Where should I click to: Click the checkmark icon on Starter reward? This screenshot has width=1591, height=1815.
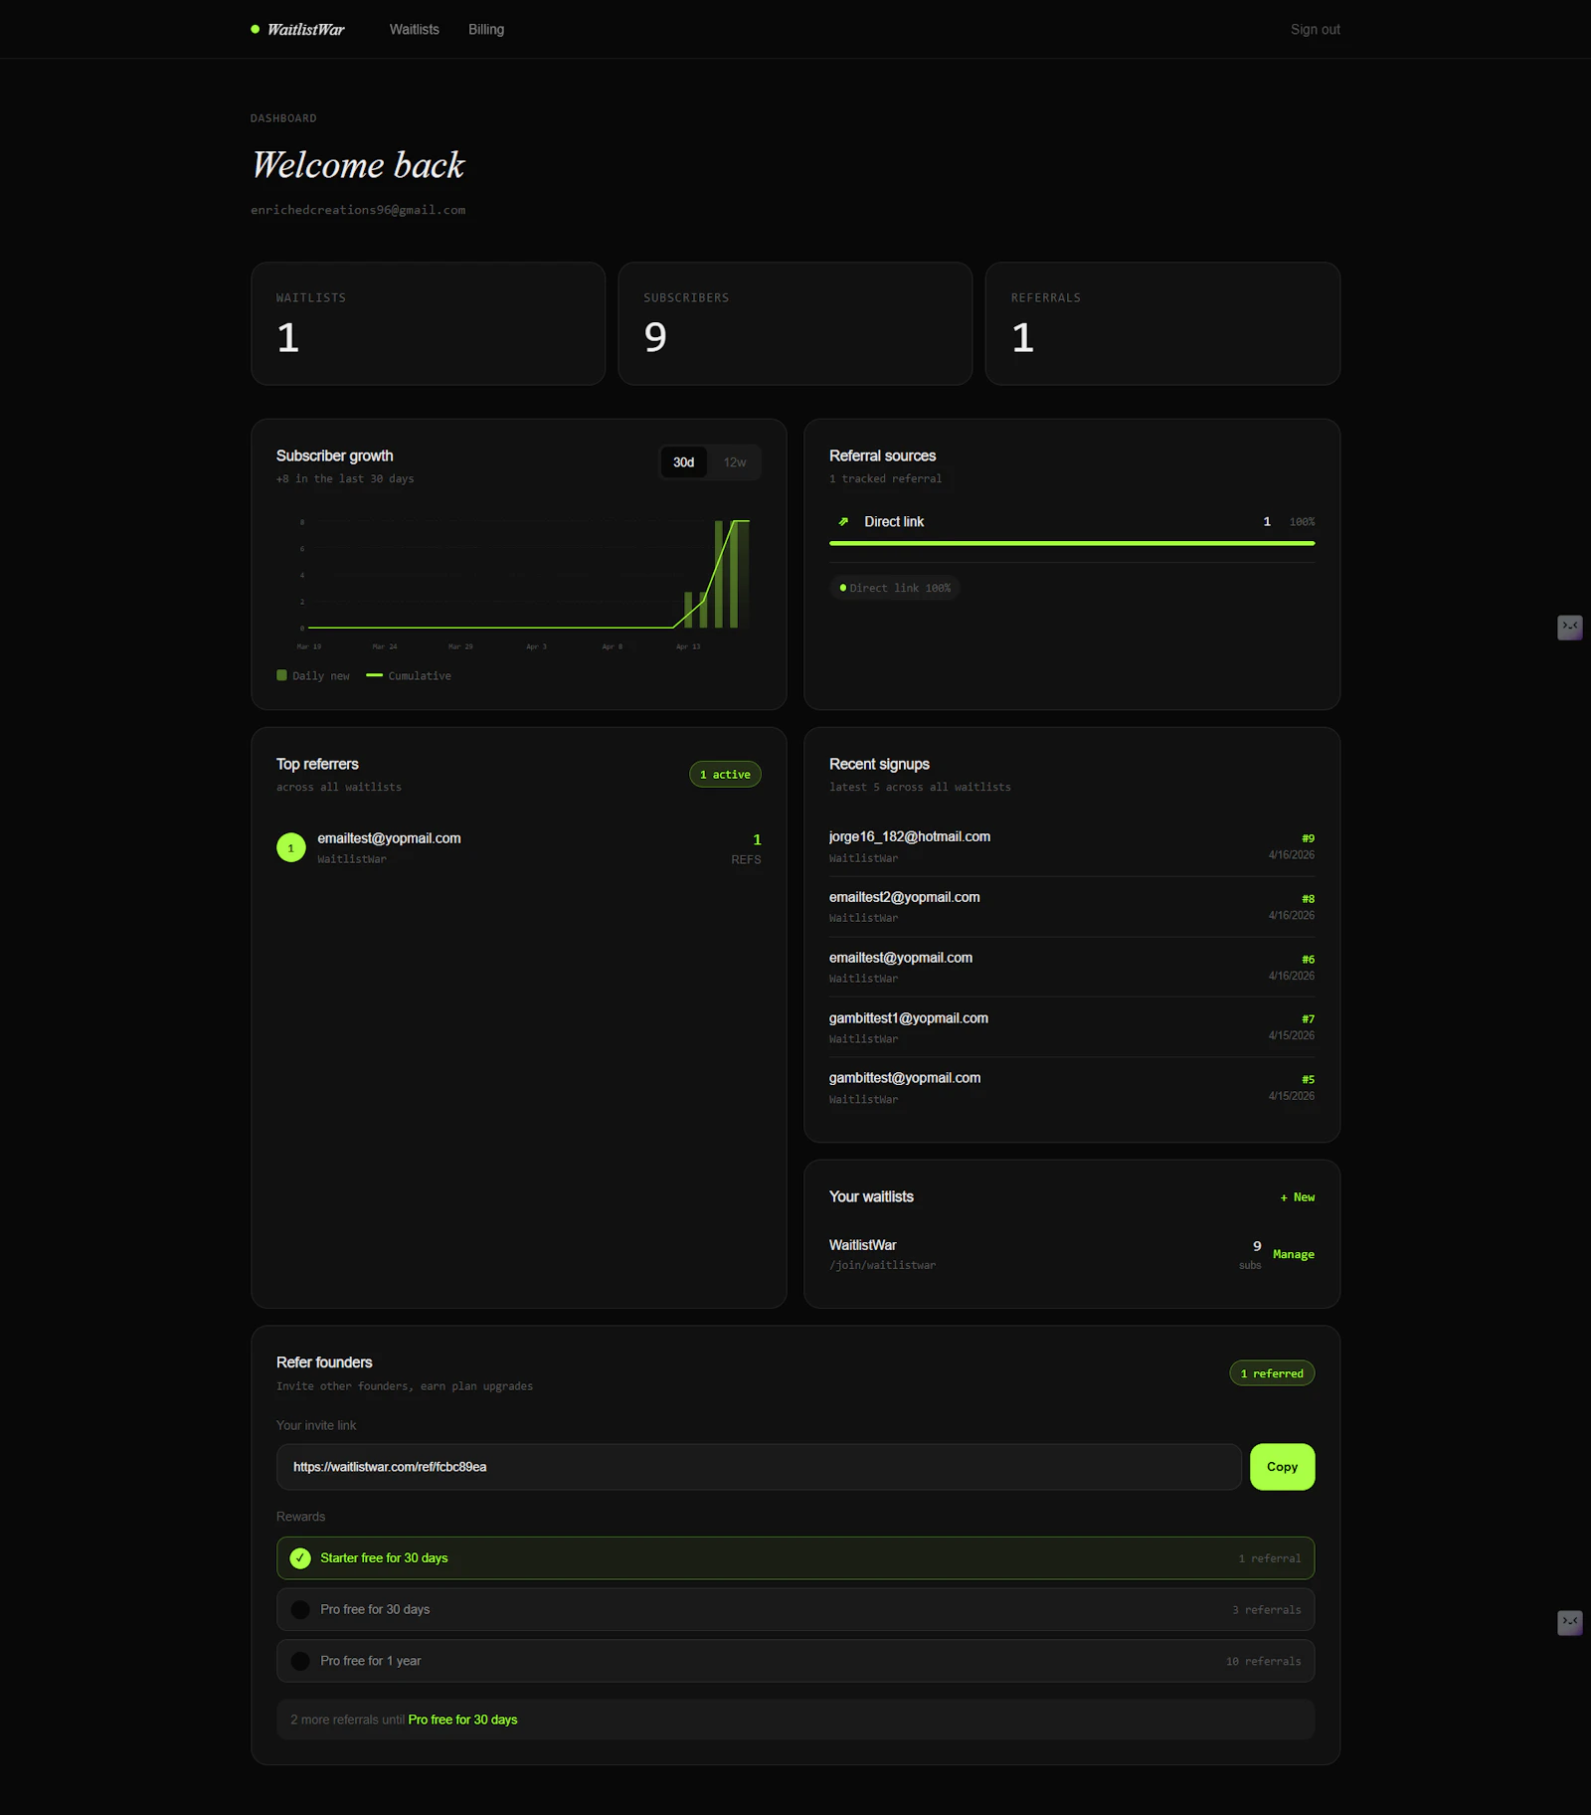pyautogui.click(x=299, y=1557)
